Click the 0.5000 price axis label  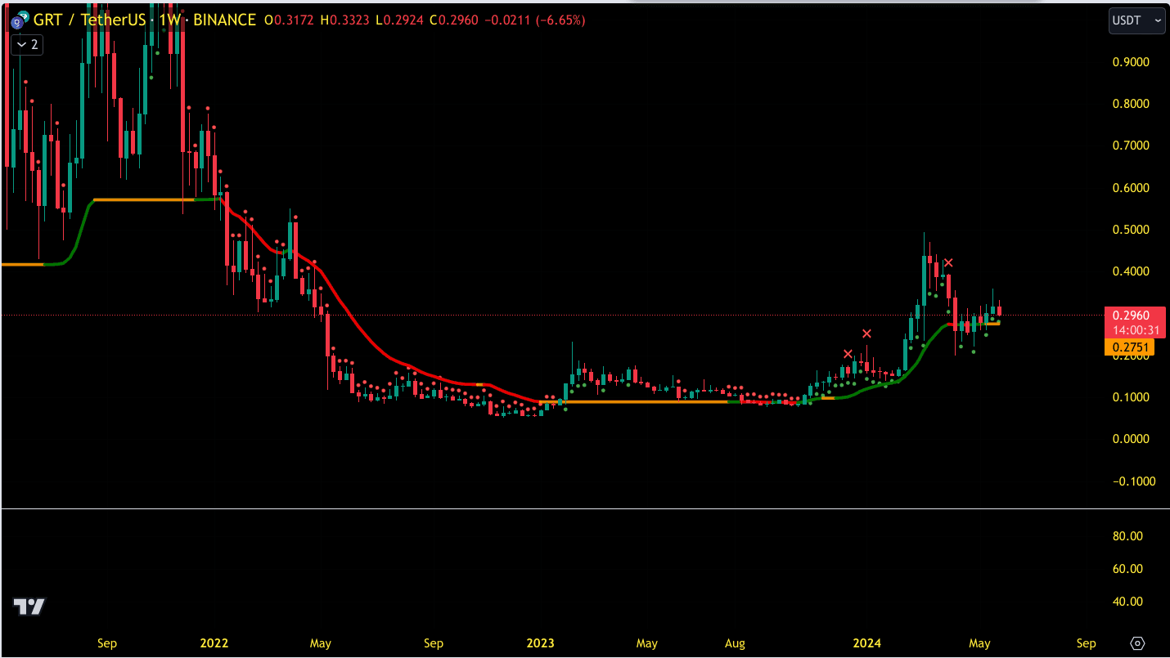coord(1132,230)
